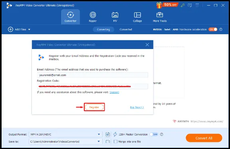Toggle Hardware acceleration switch

click(x=213, y=29)
